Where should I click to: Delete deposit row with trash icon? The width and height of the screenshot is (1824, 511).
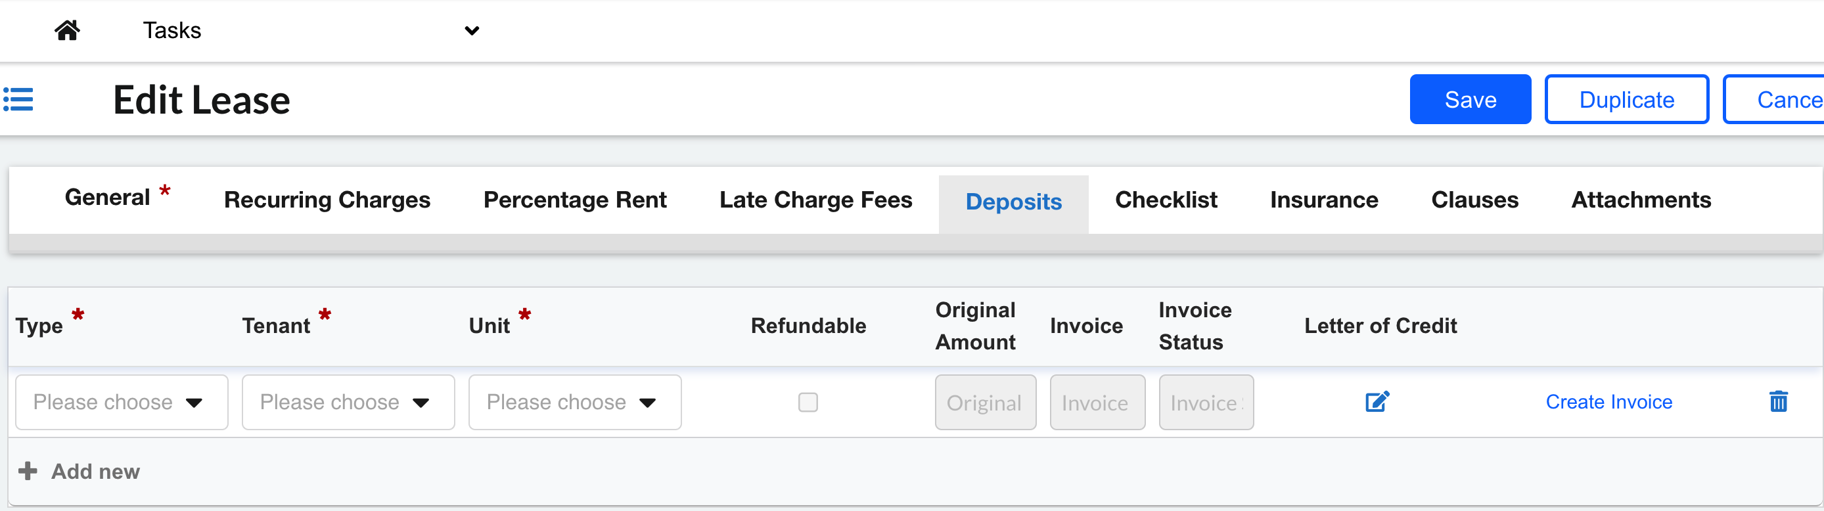1778,401
